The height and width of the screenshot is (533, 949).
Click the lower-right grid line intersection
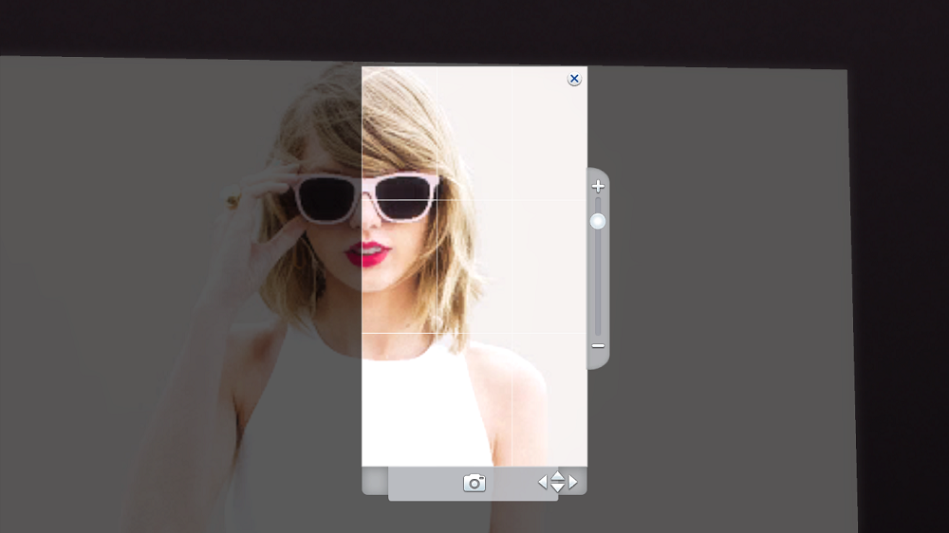click(512, 333)
